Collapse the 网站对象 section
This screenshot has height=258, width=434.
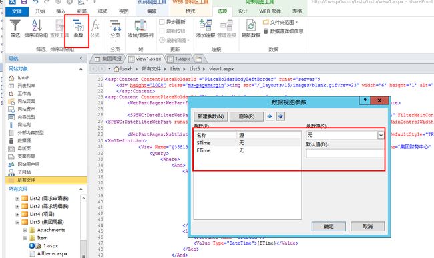81,69
